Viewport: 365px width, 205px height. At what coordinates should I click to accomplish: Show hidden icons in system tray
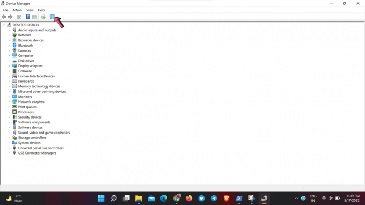(x=296, y=198)
